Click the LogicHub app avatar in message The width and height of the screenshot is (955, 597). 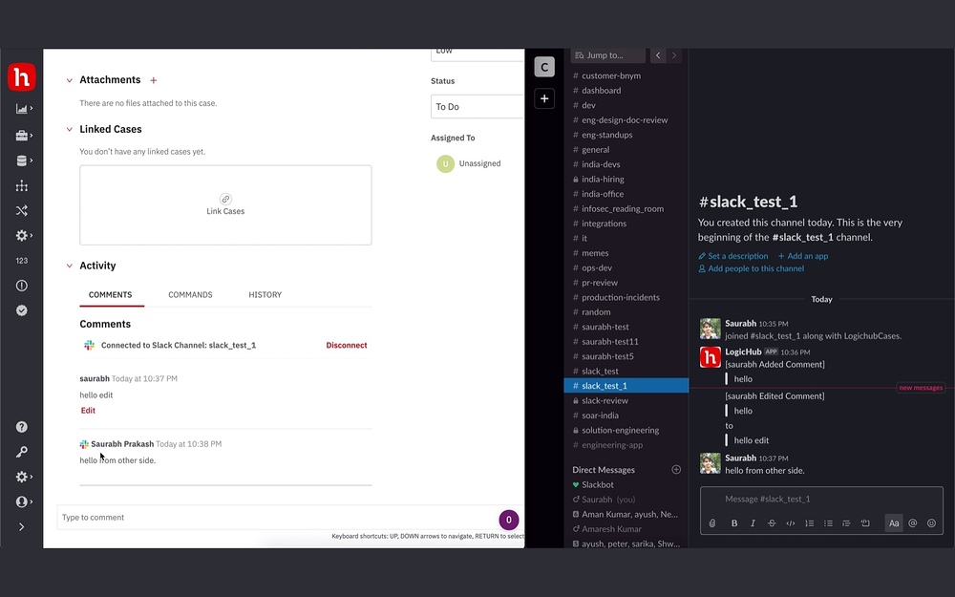point(711,357)
